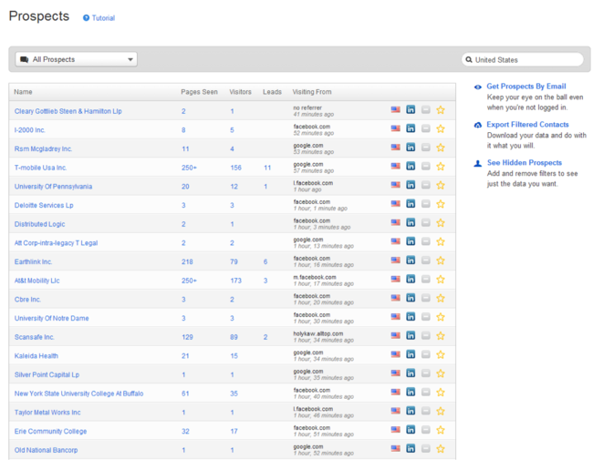Open the See Hidden Prospects link
Viewport: 593px width, 460px height.
pos(524,163)
